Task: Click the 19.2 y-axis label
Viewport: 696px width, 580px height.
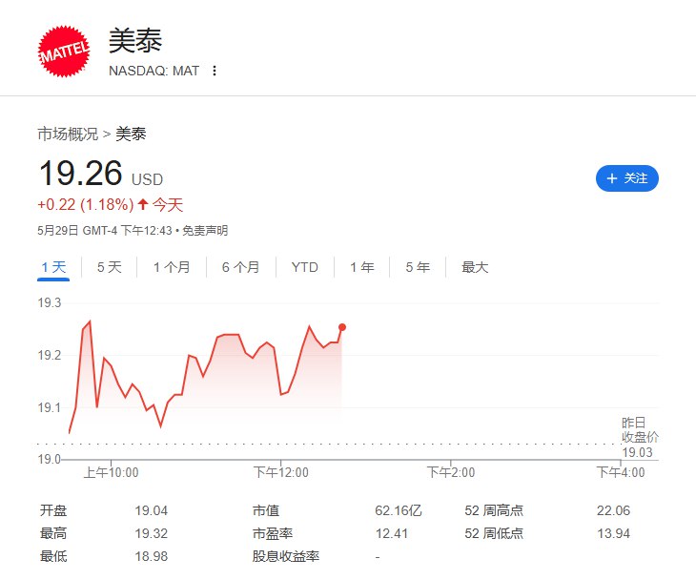Action: (50, 355)
